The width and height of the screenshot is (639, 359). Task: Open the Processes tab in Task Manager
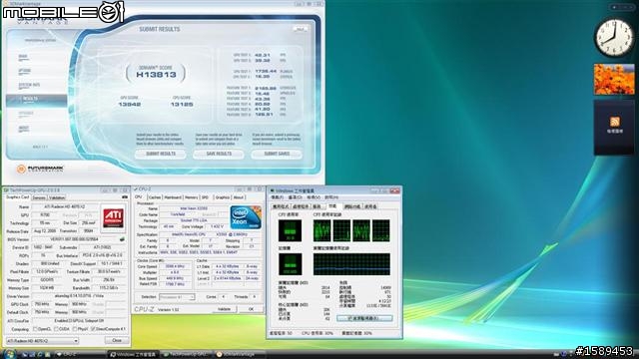coord(301,206)
